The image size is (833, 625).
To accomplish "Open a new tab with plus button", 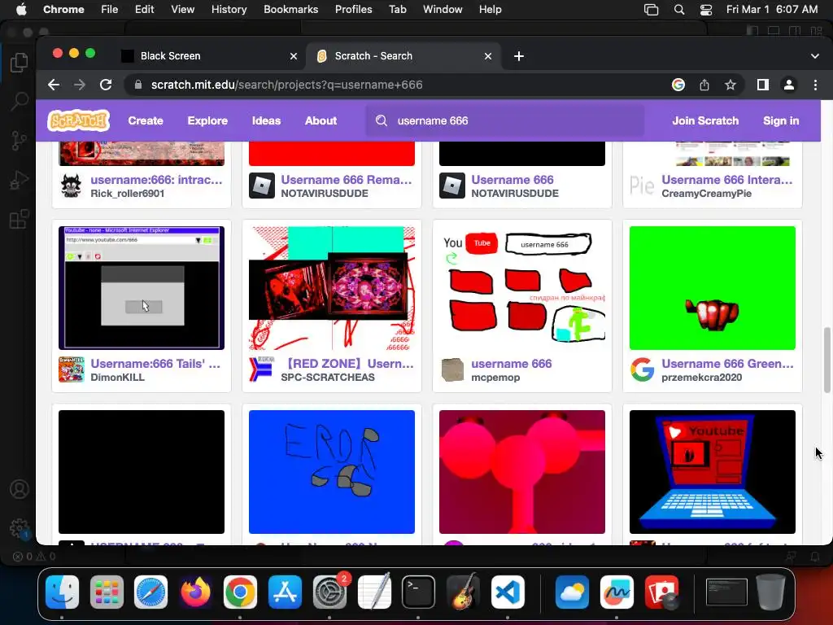I will [519, 56].
